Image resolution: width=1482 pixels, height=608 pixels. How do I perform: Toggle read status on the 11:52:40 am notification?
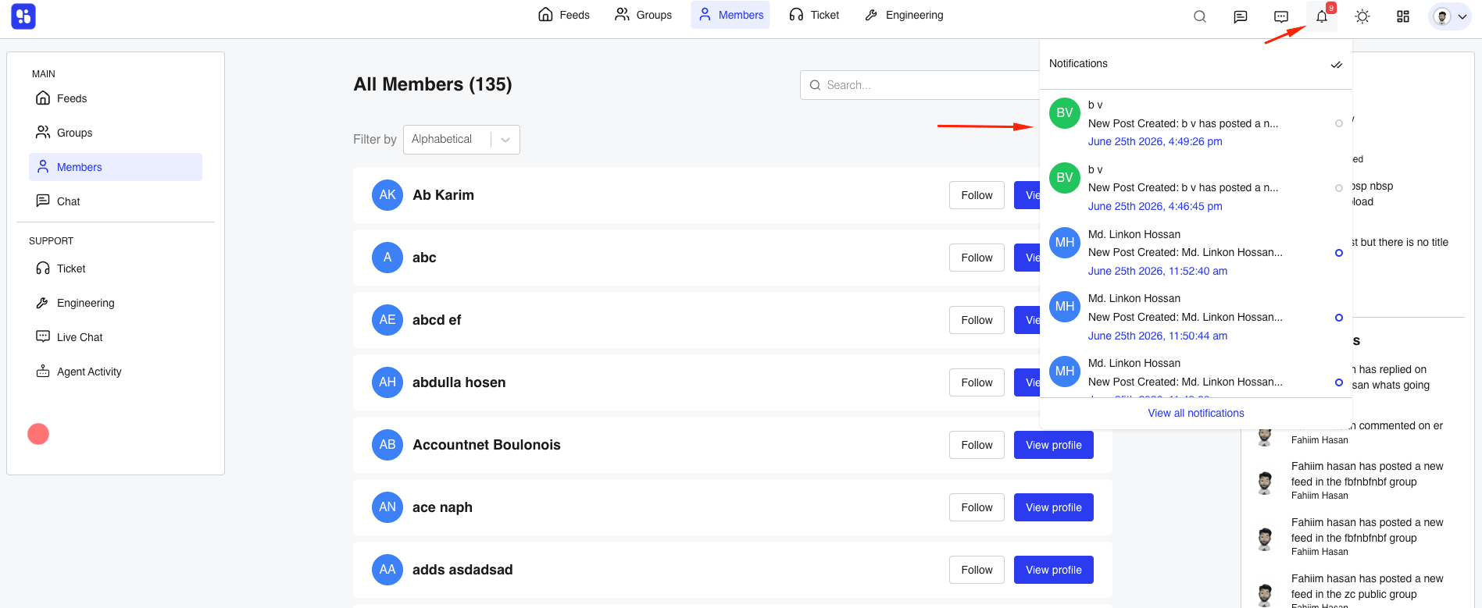[x=1339, y=253]
